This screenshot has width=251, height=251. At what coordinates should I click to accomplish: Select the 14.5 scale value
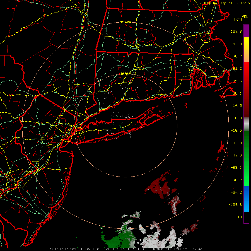[x=237, y=106]
